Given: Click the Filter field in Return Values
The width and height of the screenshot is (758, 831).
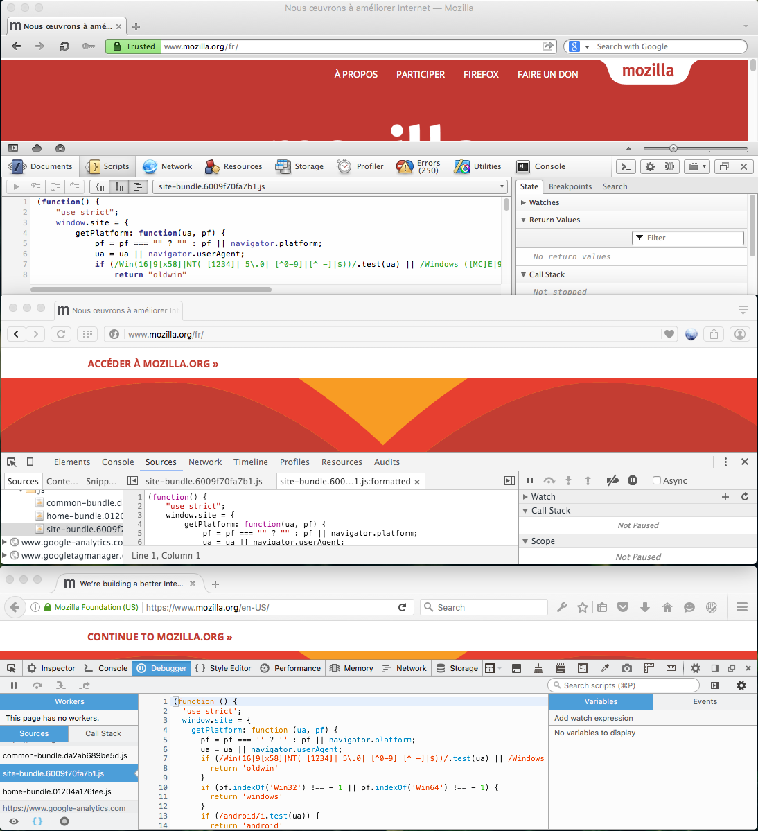Looking at the screenshot, I should 688,238.
